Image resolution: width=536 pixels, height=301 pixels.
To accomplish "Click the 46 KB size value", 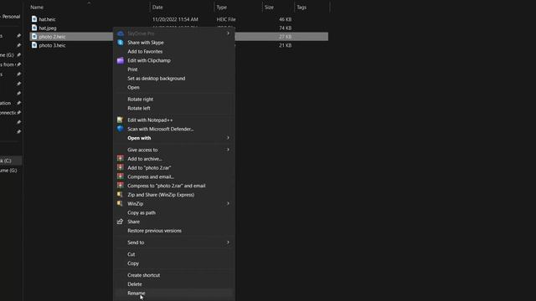I will click(x=285, y=19).
